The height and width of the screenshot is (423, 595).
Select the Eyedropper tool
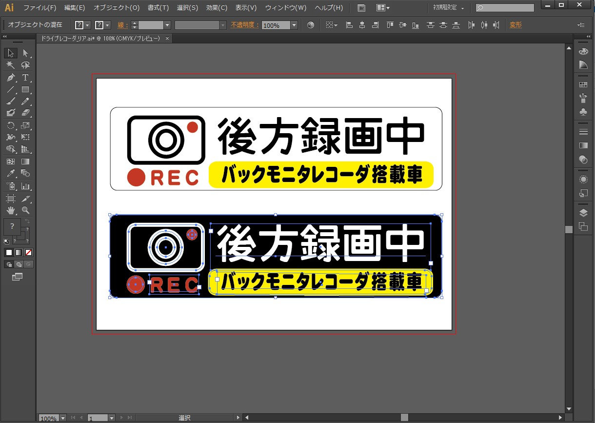(x=11, y=174)
